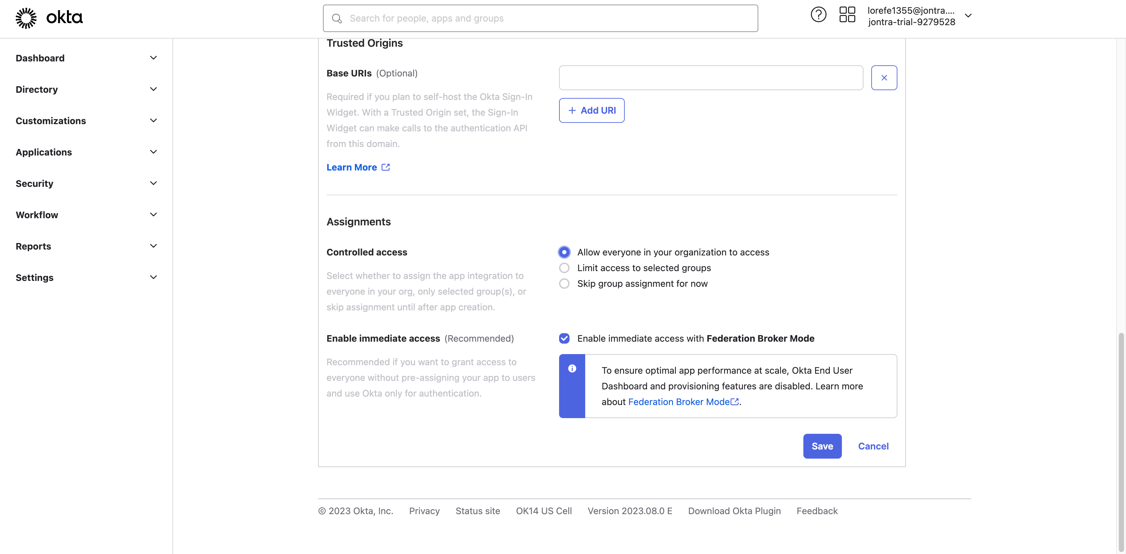
Task: Open the Reports menu item
Action: point(33,246)
